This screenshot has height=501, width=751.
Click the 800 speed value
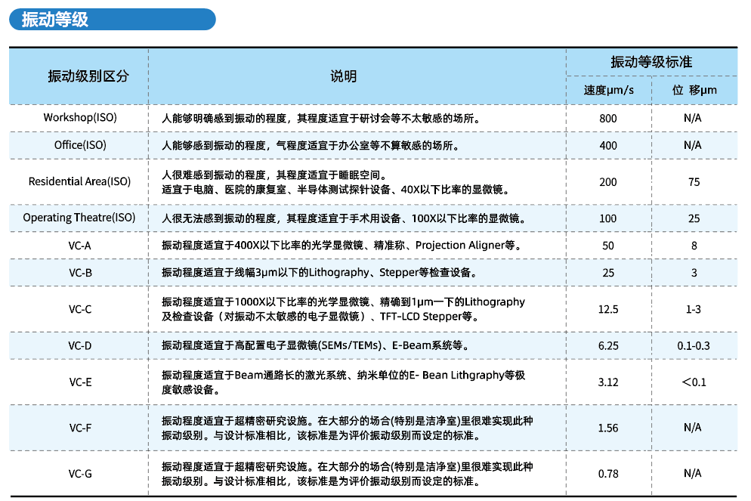[x=608, y=118]
